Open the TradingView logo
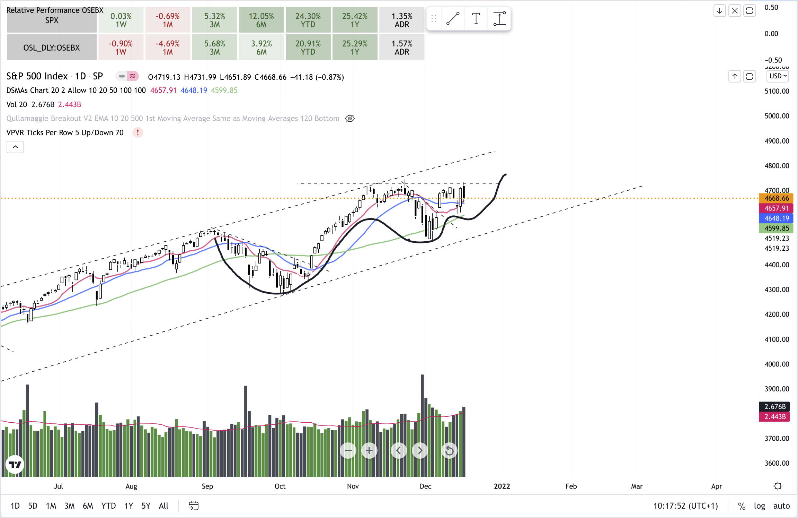 point(15,464)
